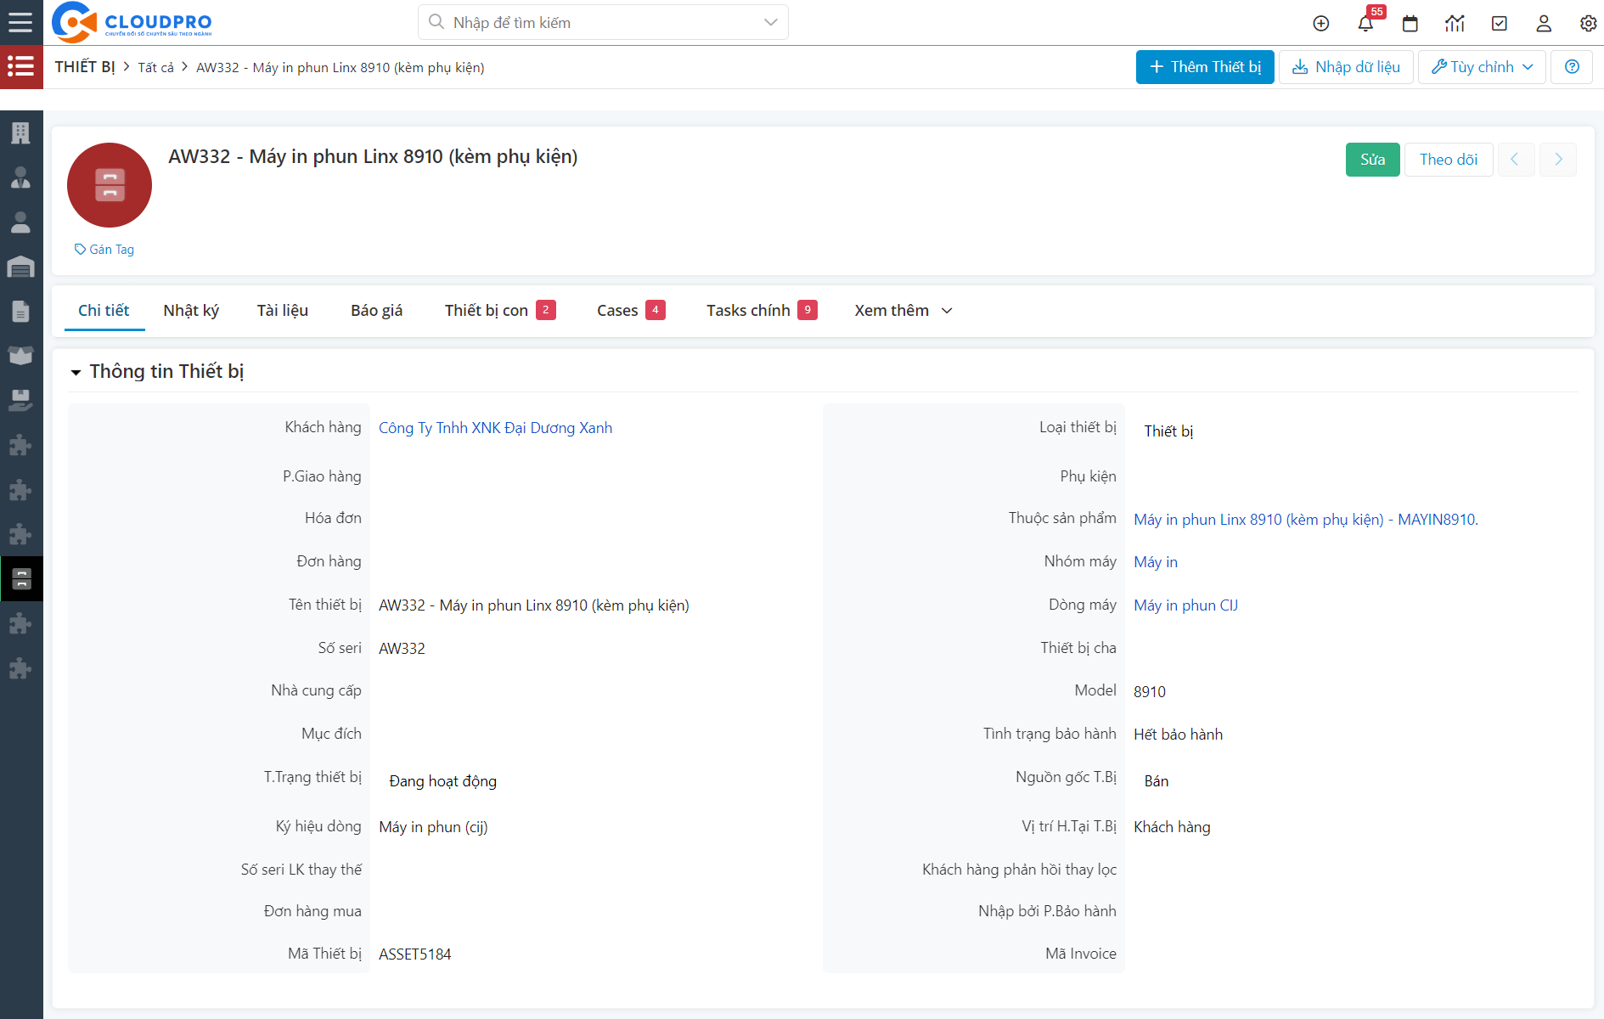Click the Nguồn gốc value Bán

click(x=1157, y=781)
